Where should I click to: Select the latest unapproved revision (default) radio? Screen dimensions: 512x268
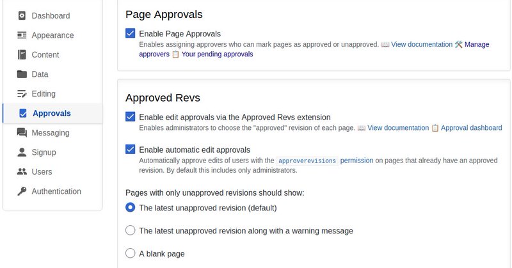(x=131, y=208)
